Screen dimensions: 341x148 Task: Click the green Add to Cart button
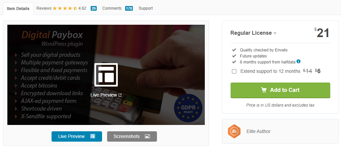(x=280, y=90)
